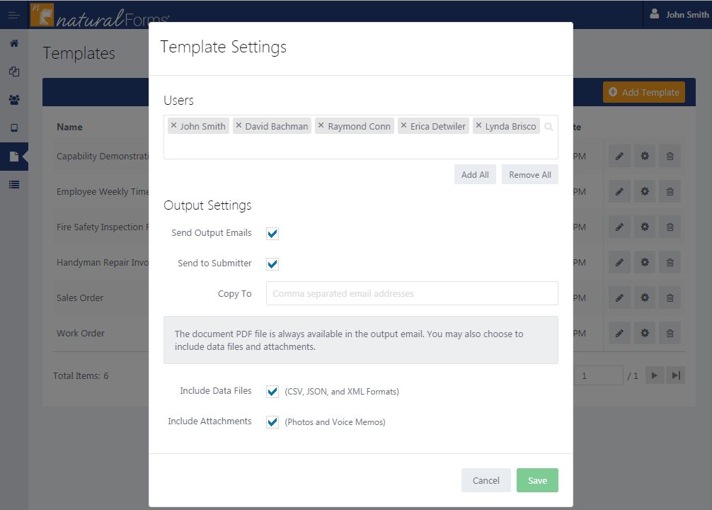Edit the Capability Demonstration template with pencil icon

pos(619,156)
